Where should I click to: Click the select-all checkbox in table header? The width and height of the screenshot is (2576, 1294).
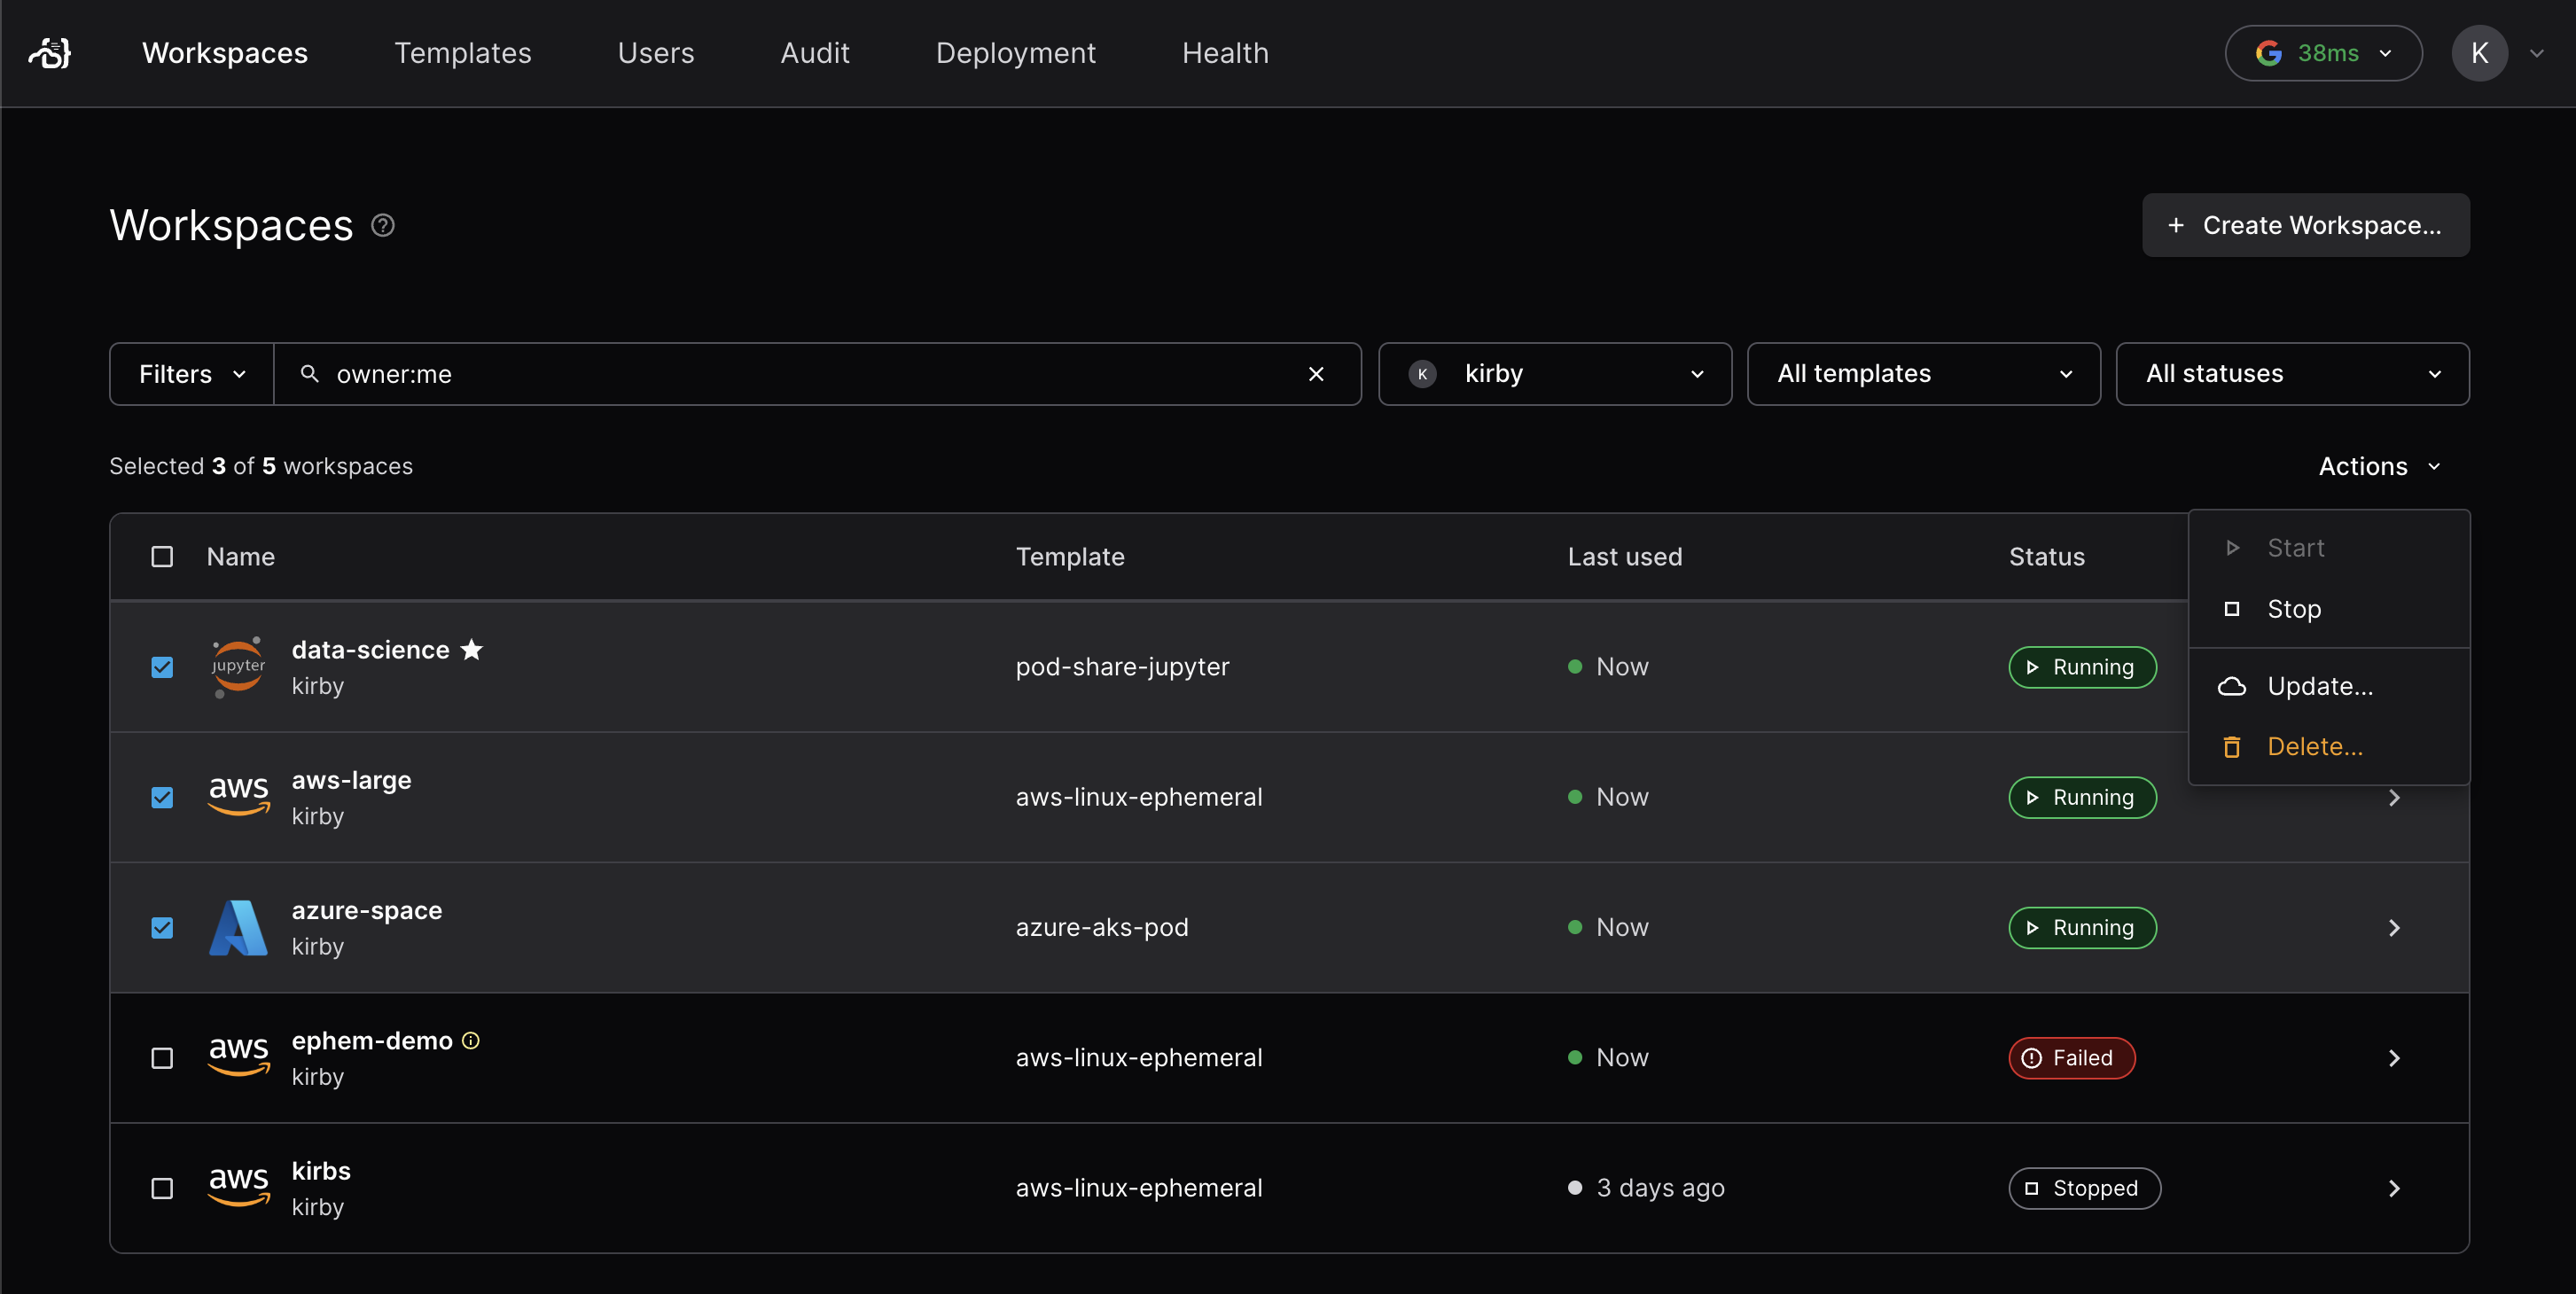coord(162,557)
